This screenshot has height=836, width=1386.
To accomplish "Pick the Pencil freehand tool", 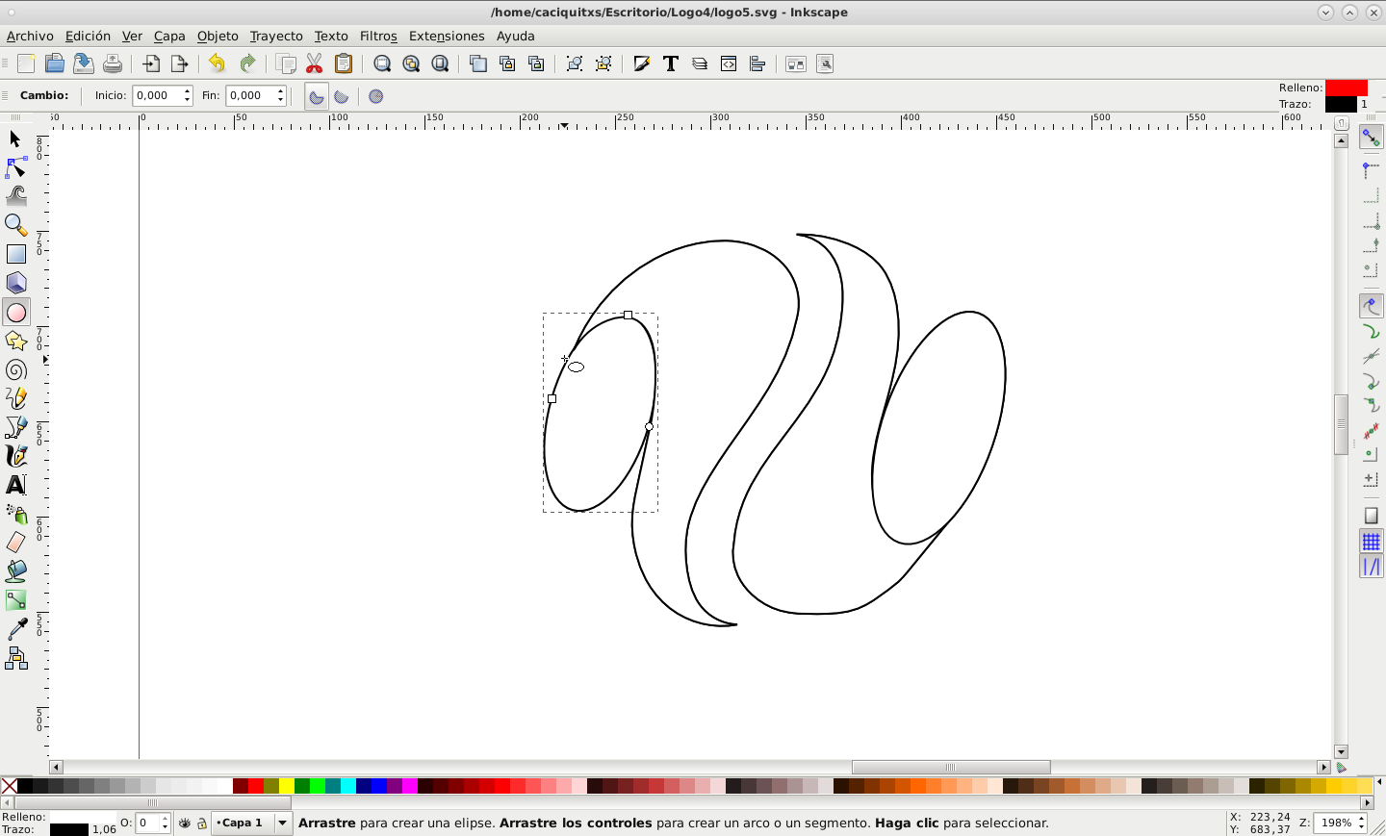I will tap(15, 398).
